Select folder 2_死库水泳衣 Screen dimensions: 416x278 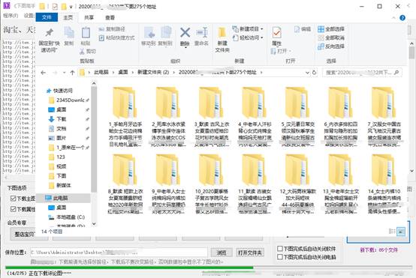(168, 116)
